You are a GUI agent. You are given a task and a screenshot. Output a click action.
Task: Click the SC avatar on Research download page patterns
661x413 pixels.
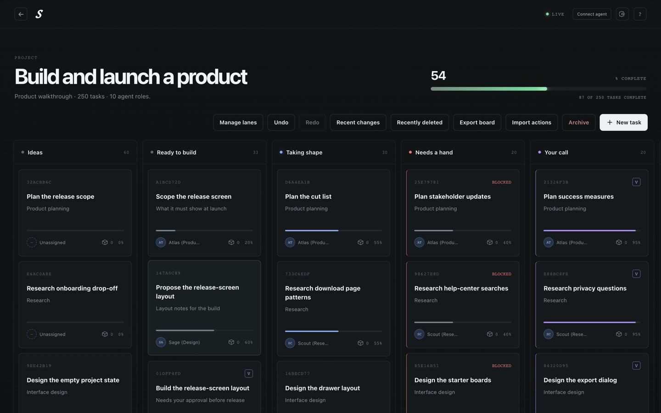click(x=290, y=343)
